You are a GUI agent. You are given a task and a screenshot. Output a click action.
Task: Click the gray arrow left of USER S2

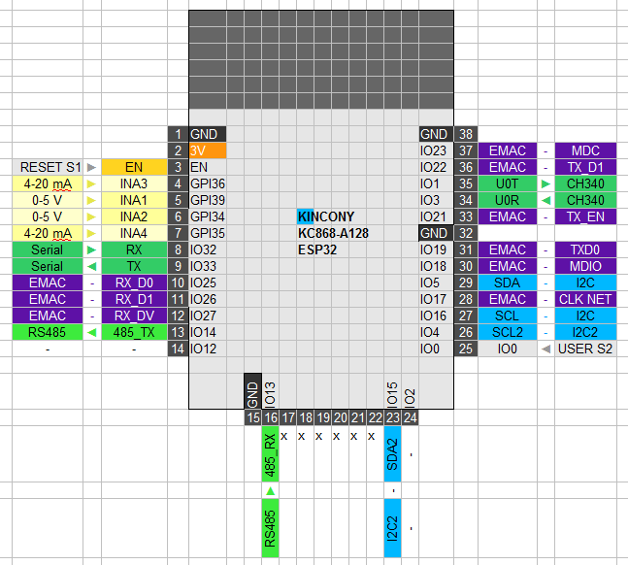(545, 349)
